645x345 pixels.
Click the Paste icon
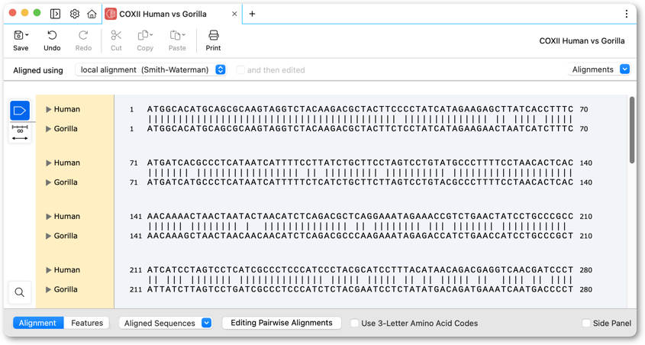[x=176, y=35]
